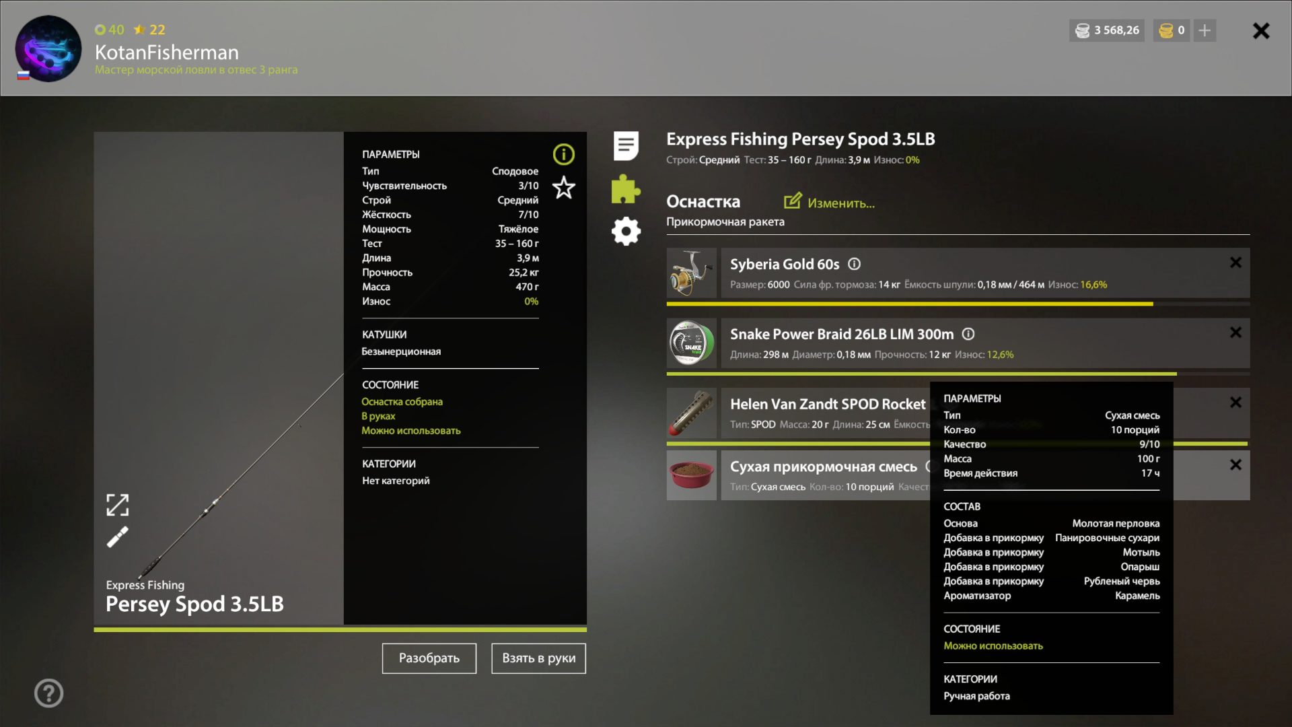This screenshot has height=727, width=1292.
Task: Click the Карамель flavoring value
Action: pos(1137,596)
